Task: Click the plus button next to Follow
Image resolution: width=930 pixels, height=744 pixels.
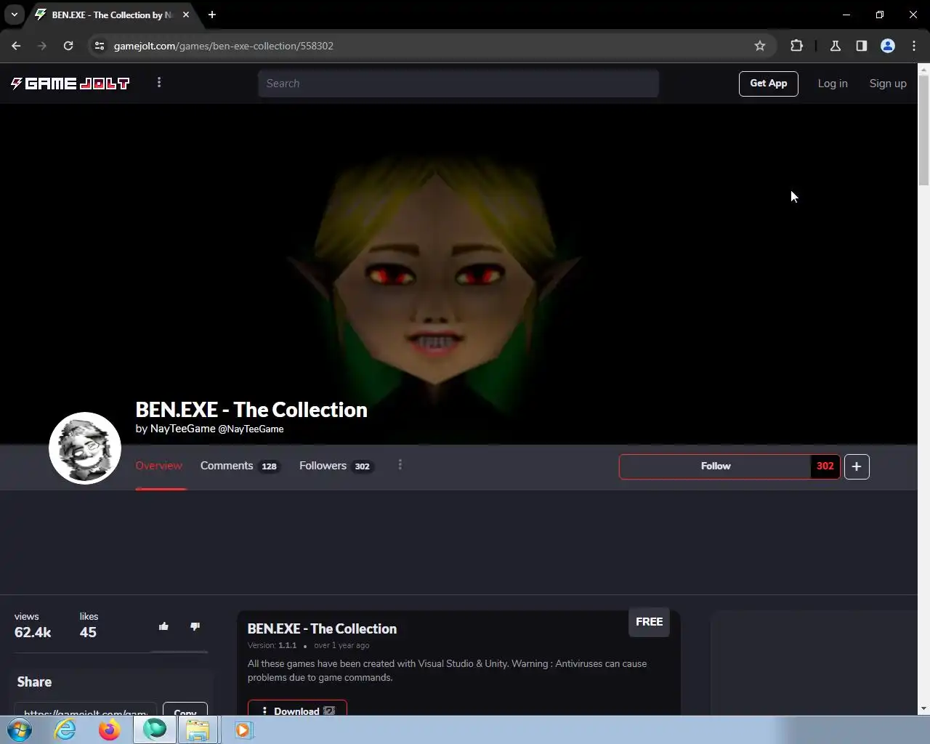Action: tap(857, 466)
